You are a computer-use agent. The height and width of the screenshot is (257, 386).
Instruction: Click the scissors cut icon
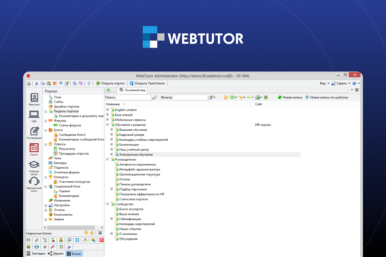tap(37, 83)
